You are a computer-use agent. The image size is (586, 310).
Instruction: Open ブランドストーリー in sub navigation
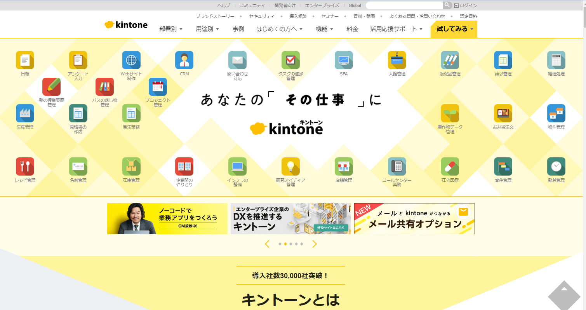tap(215, 16)
